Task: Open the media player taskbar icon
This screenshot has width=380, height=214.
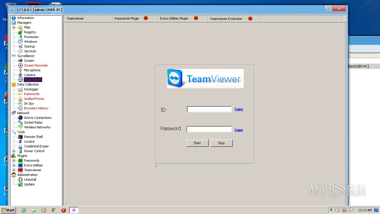Action: [44, 210]
